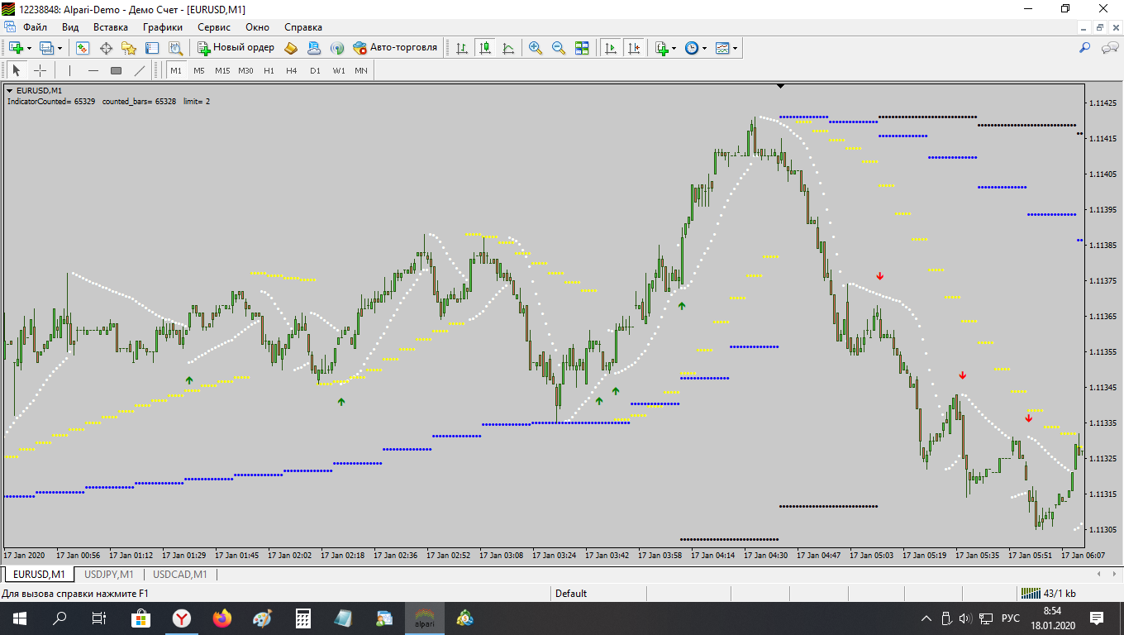Open the indicators list dropdown
Screen dimensions: 1124x635
[x=665, y=48]
